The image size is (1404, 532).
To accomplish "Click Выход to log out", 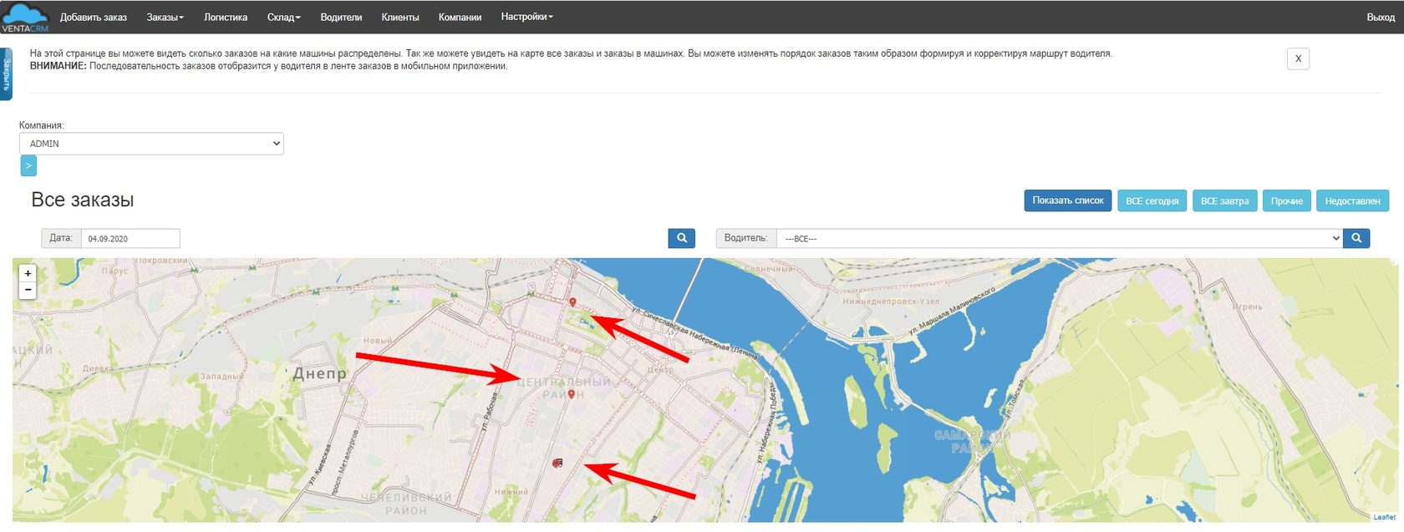I will coord(1380,17).
